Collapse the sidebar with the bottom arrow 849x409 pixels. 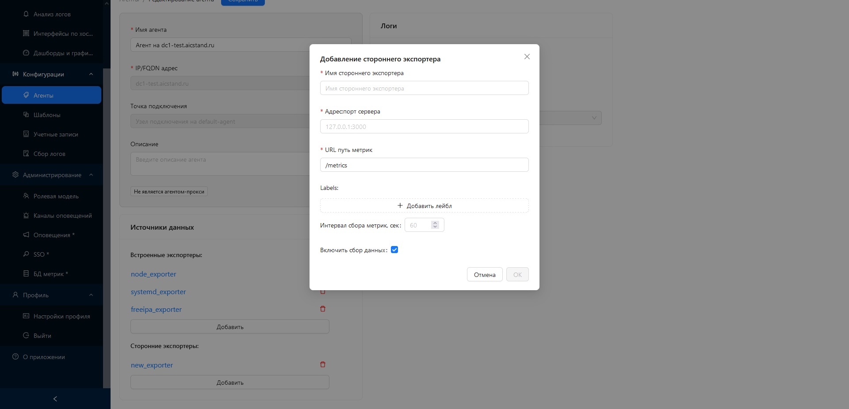pos(55,399)
